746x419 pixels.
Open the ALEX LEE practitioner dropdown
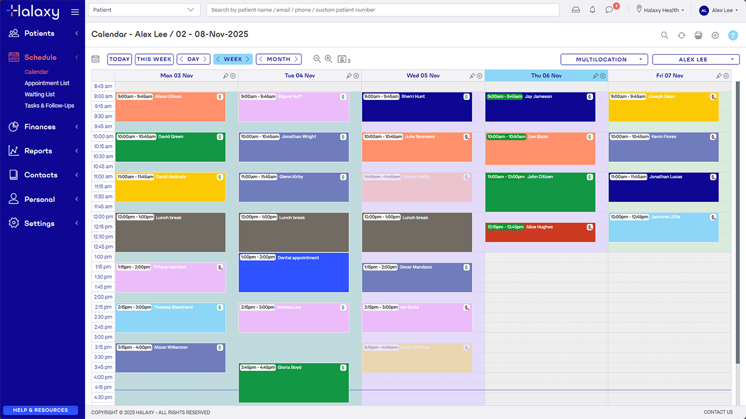coord(696,59)
